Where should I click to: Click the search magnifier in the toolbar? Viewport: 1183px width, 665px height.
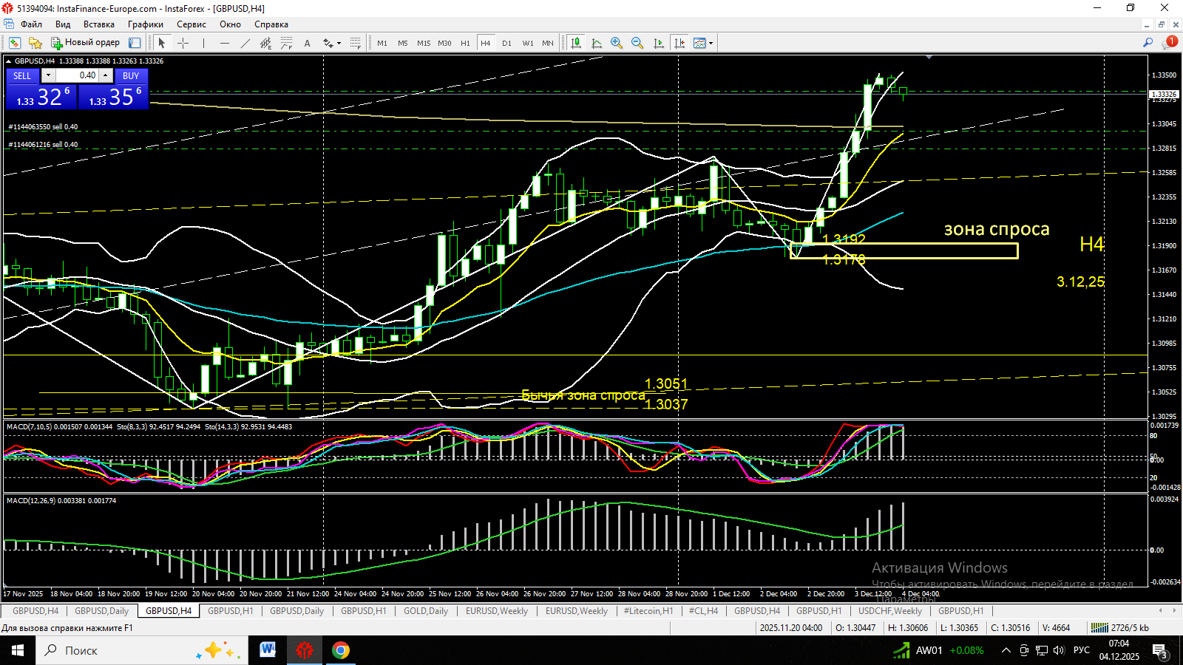tap(1148, 43)
